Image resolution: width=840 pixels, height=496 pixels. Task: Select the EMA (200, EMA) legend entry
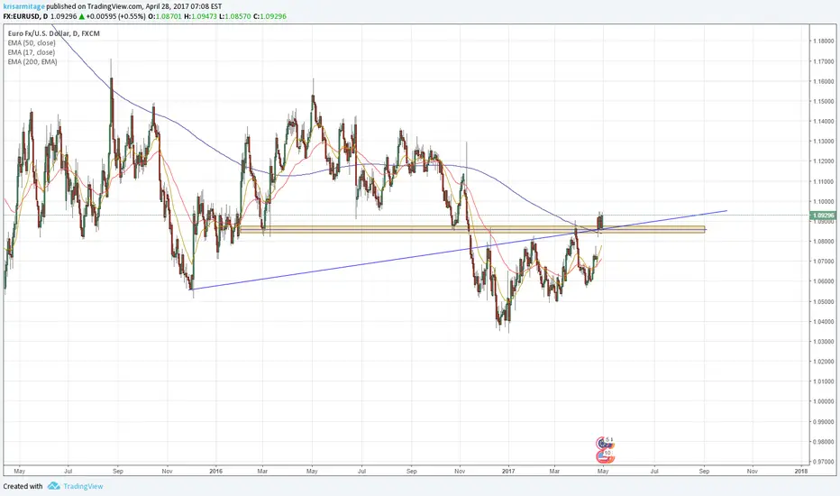(x=32, y=61)
